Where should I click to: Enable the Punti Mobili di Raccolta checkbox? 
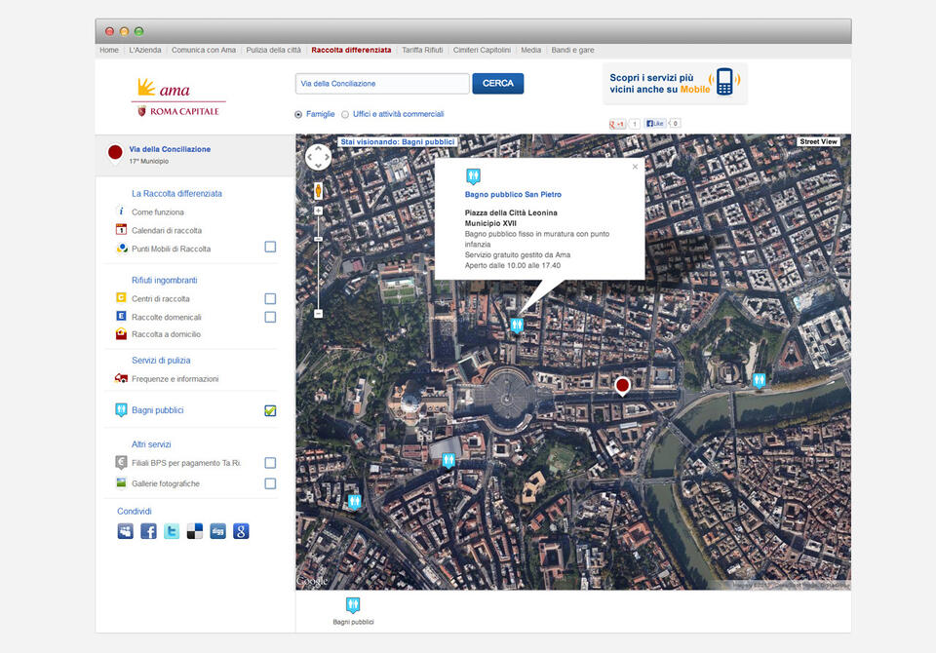tap(270, 248)
